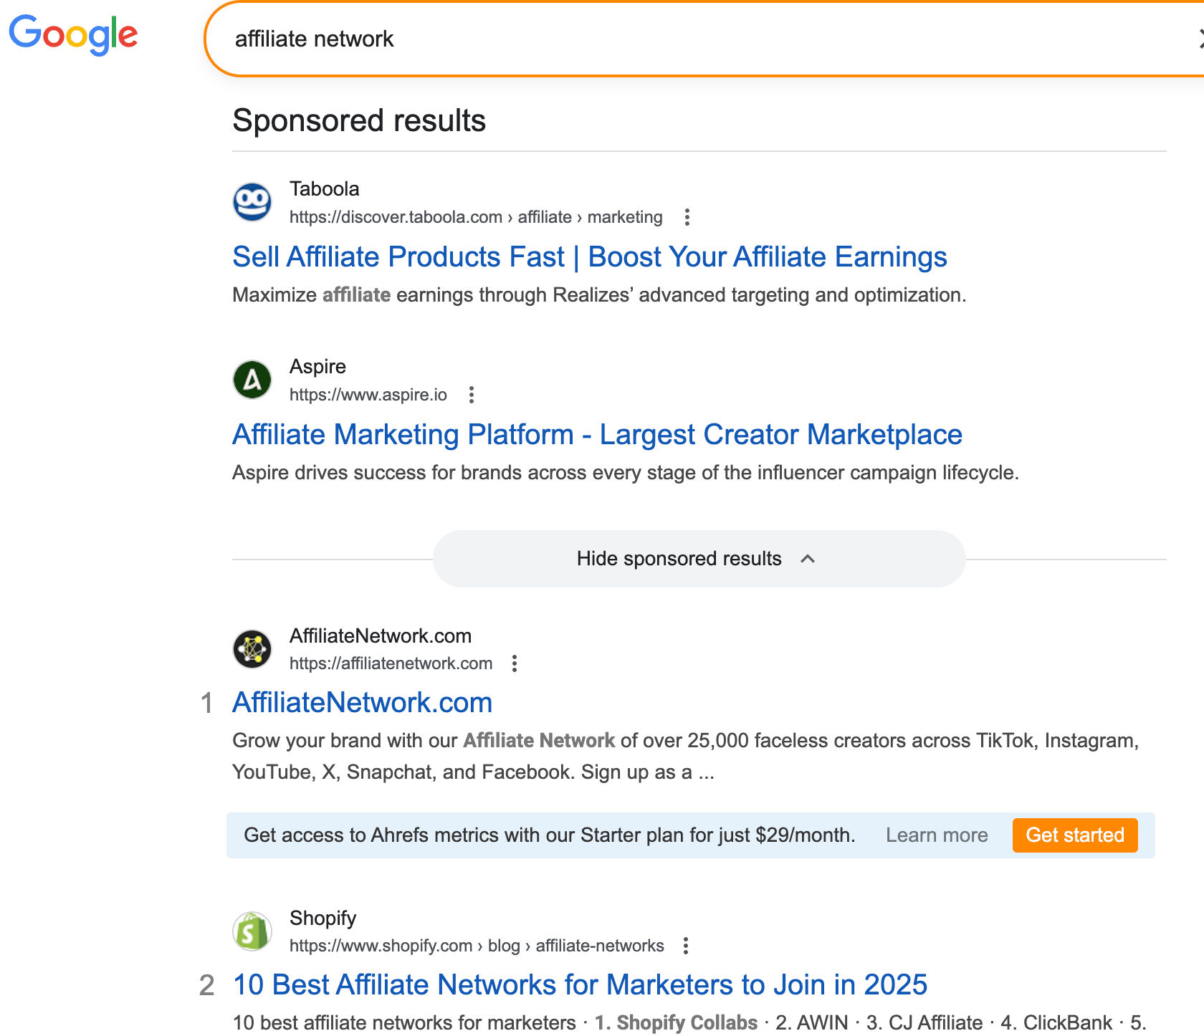
Task: Open '10 Best Affiliate Networks' Shopify result
Action: [x=580, y=985]
